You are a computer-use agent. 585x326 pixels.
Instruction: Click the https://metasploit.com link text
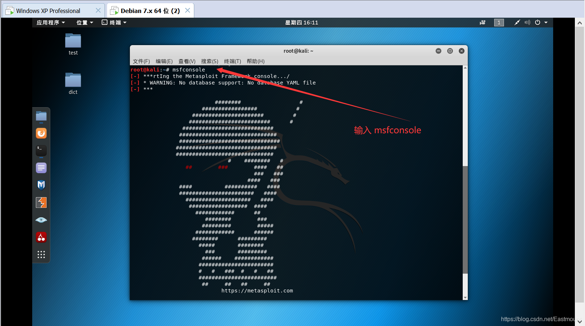point(257,291)
